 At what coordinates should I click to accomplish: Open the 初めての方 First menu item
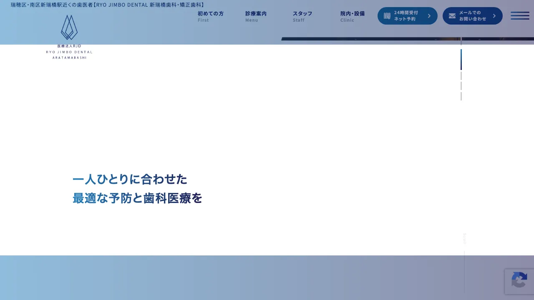211,16
